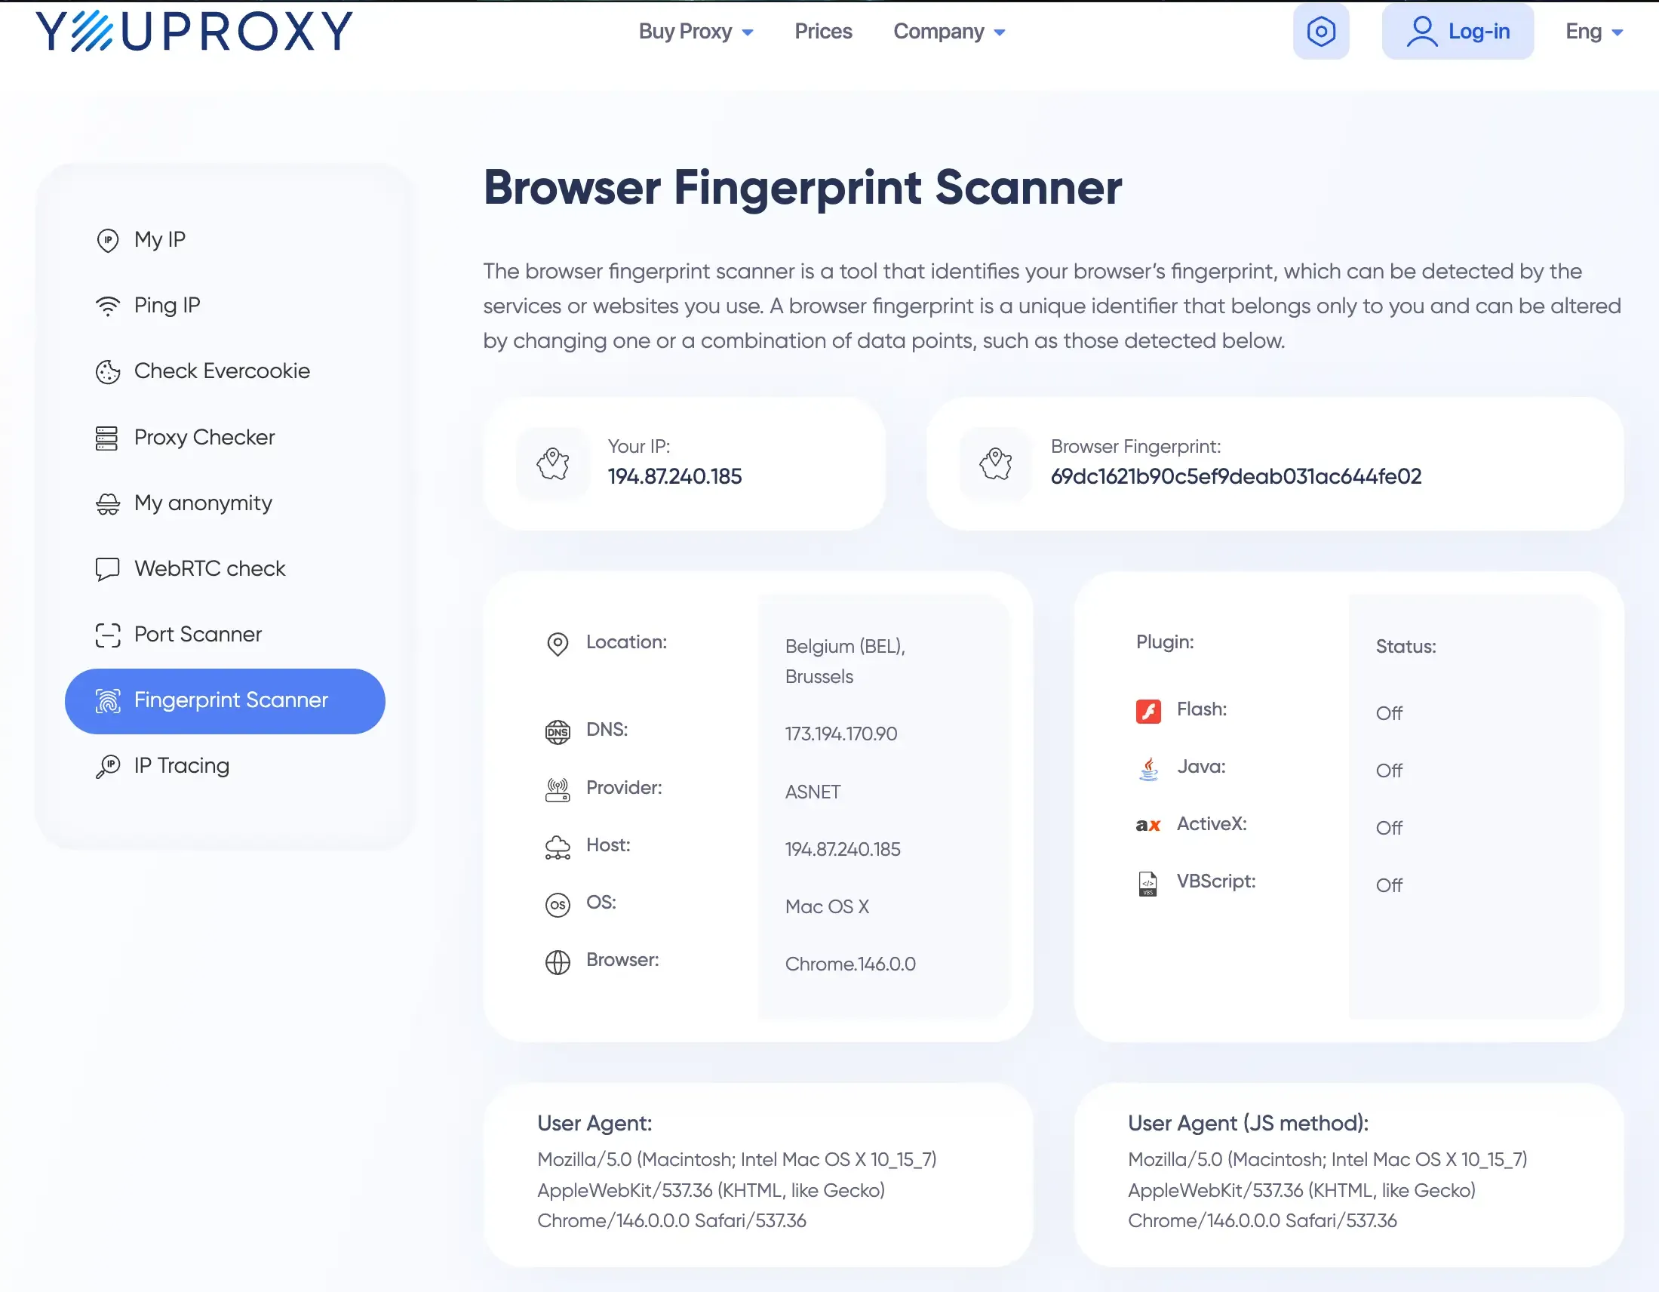Viewport: 1659px width, 1292px height.
Task: Click the Your IP card icon
Action: 552,463
